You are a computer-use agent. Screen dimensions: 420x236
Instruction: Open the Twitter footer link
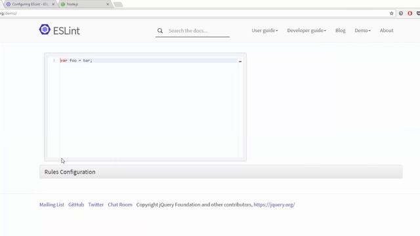96,205
